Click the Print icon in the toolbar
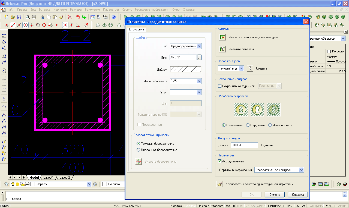Image resolution: width=349 pixels, height=208 pixels. 34,17
